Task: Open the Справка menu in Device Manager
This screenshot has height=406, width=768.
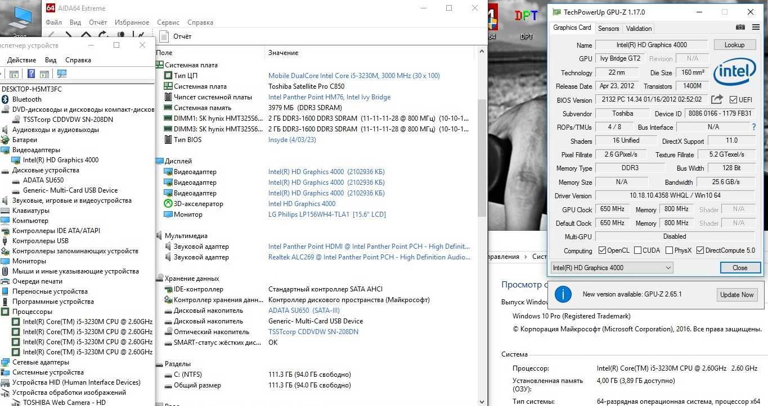Action: [x=78, y=60]
